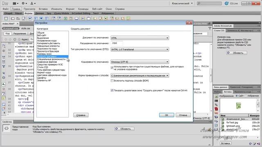Insert a Radio Group from the toolbar
The image size is (262, 147).
pyautogui.click(x=47, y=18)
